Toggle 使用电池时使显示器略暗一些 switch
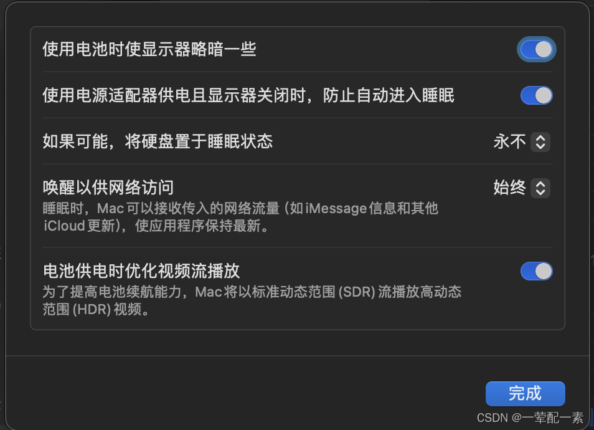The width and height of the screenshot is (594, 430). click(x=537, y=49)
